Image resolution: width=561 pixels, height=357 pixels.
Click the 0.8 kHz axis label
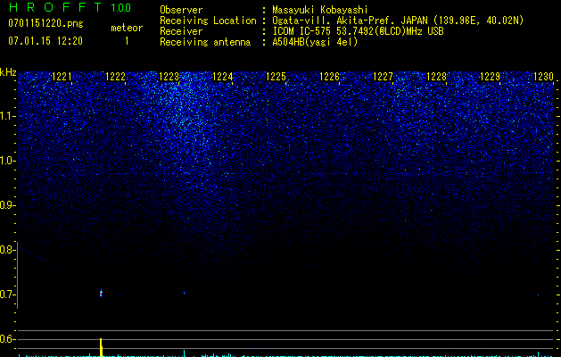click(x=7, y=250)
